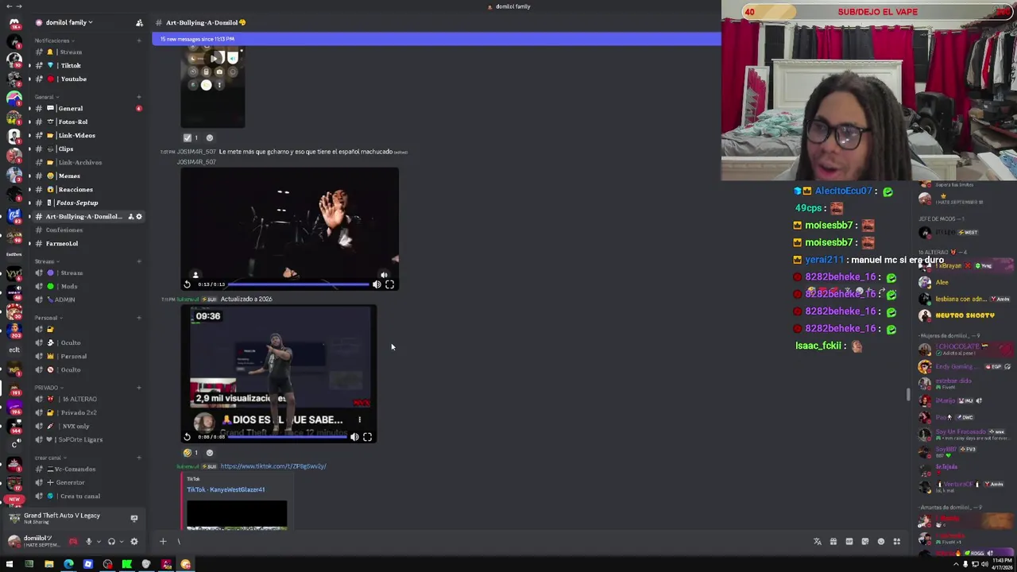This screenshot has width=1017, height=572.
Task: Add a channel to crear canal category
Action: [139, 458]
